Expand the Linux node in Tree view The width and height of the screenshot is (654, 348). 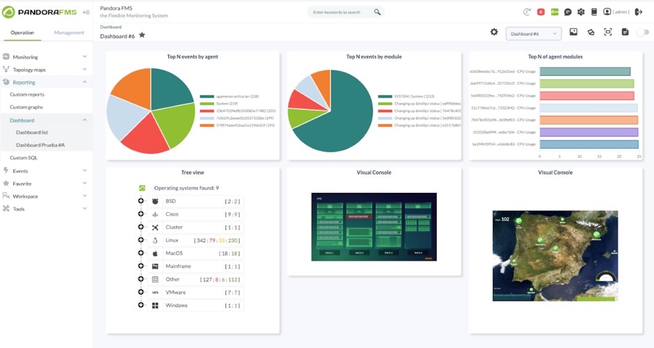coord(141,240)
